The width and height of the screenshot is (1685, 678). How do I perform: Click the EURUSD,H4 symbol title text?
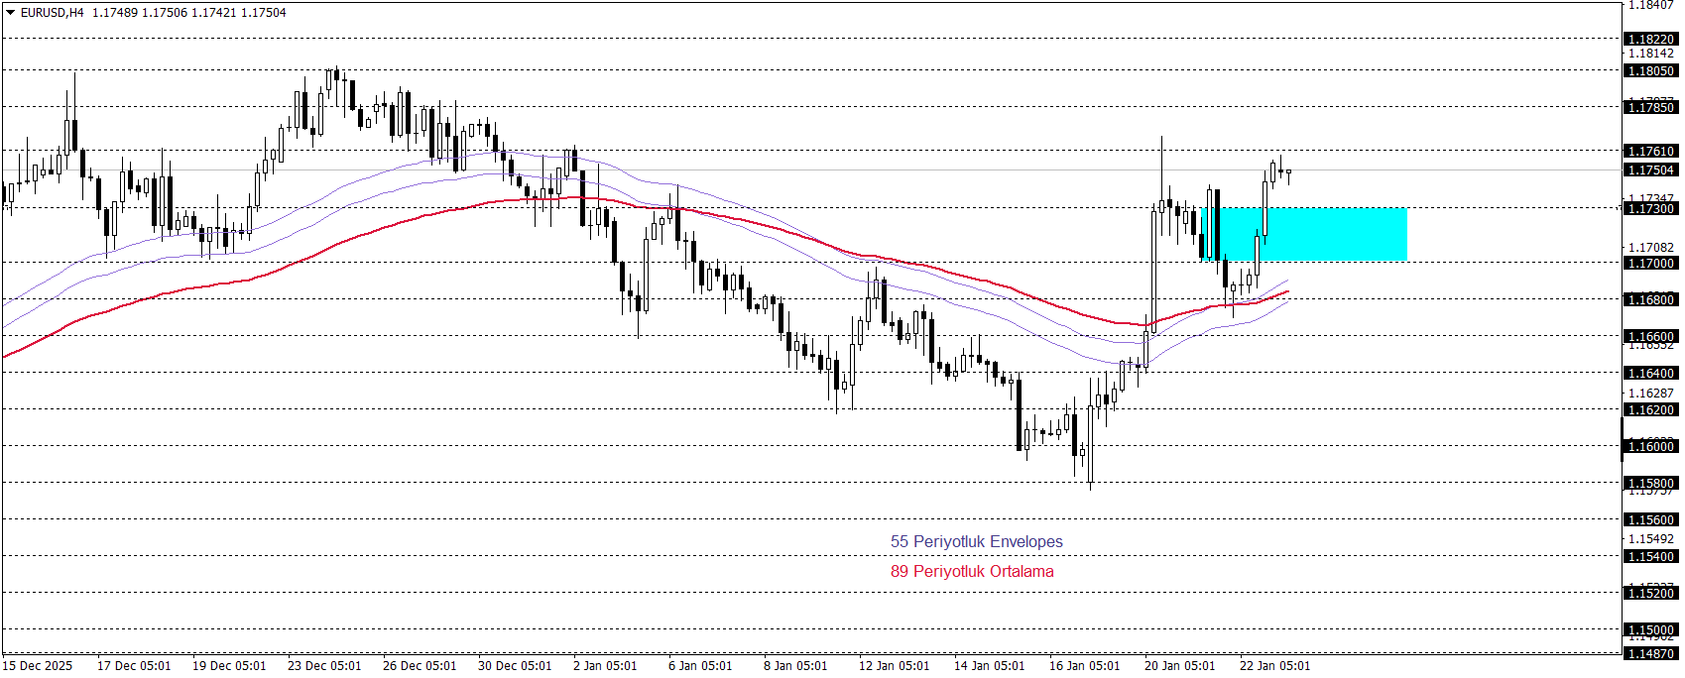point(53,13)
